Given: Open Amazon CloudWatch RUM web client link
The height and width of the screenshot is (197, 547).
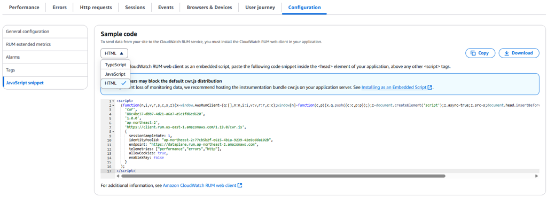Looking at the screenshot, I should [200, 185].
